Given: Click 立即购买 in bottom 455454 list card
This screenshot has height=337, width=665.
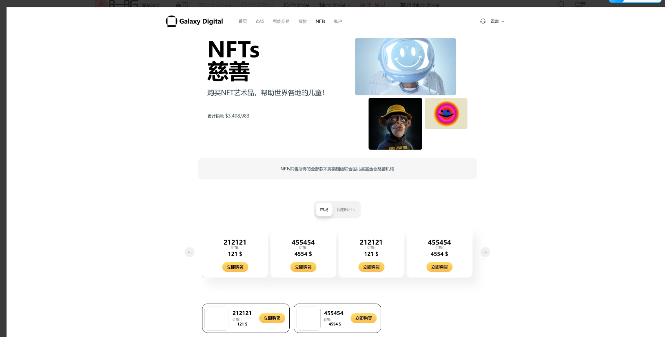Looking at the screenshot, I should 364,318.
